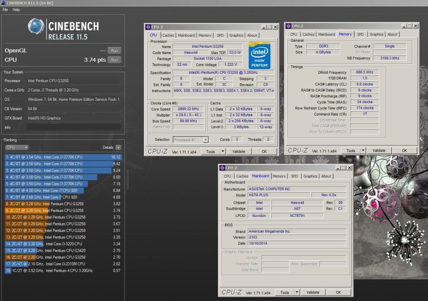428x301 pixels.
Task: Click Tools button in Mainboard window
Action: pyautogui.click(x=285, y=292)
